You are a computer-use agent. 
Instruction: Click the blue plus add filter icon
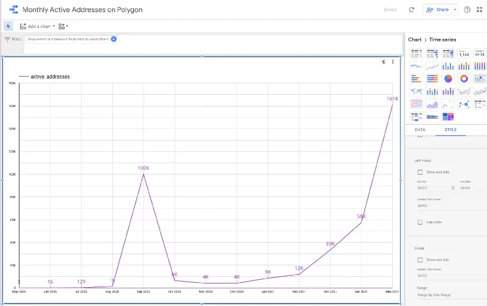coord(114,39)
